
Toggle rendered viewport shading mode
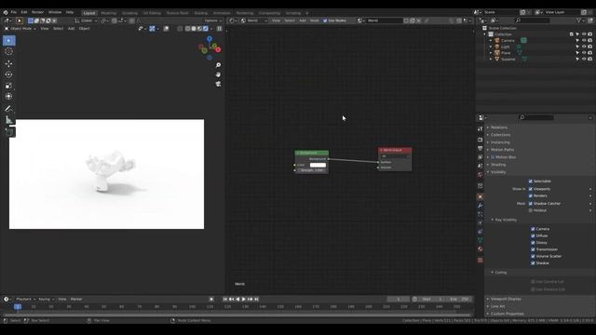[206, 29]
